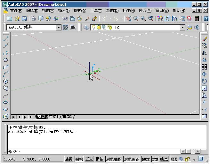Screen dimensions: 210x164
Task: Choose the Rectangle drawing tool
Action: tap(5, 67)
